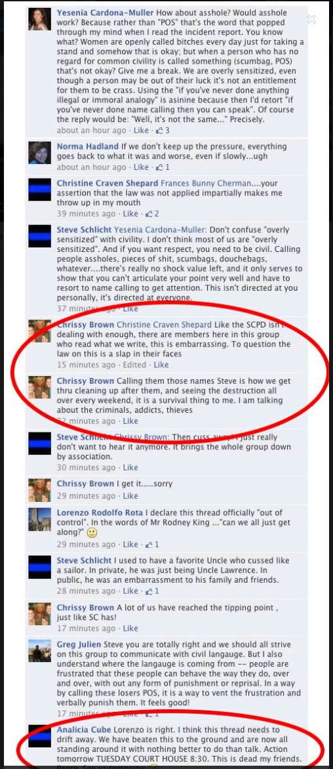Screen dimensions: 333x769
Task: Close the lightbox with the X icon
Action: [311, 19]
